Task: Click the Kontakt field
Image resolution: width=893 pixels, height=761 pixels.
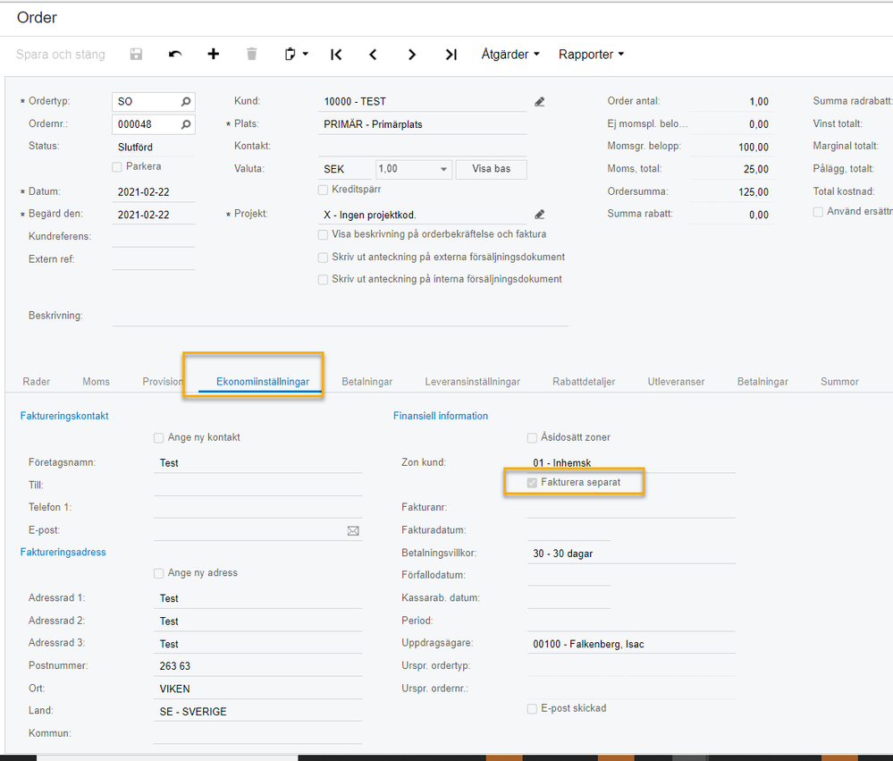Action: pyautogui.click(x=422, y=147)
